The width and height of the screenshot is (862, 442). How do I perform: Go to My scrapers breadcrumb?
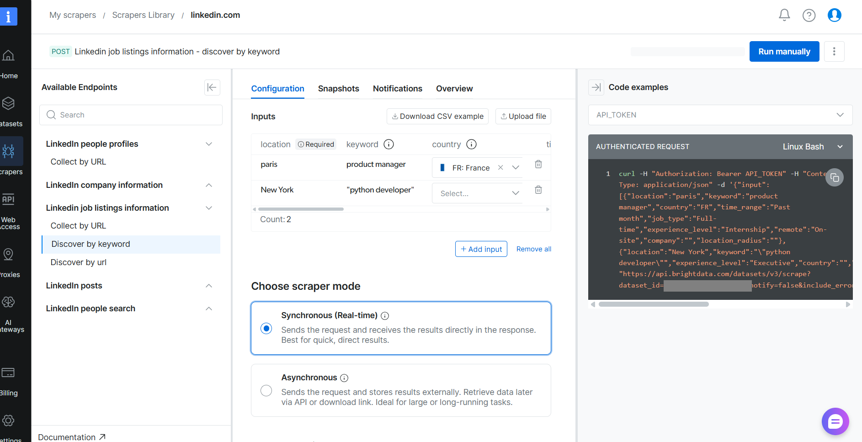tap(73, 15)
